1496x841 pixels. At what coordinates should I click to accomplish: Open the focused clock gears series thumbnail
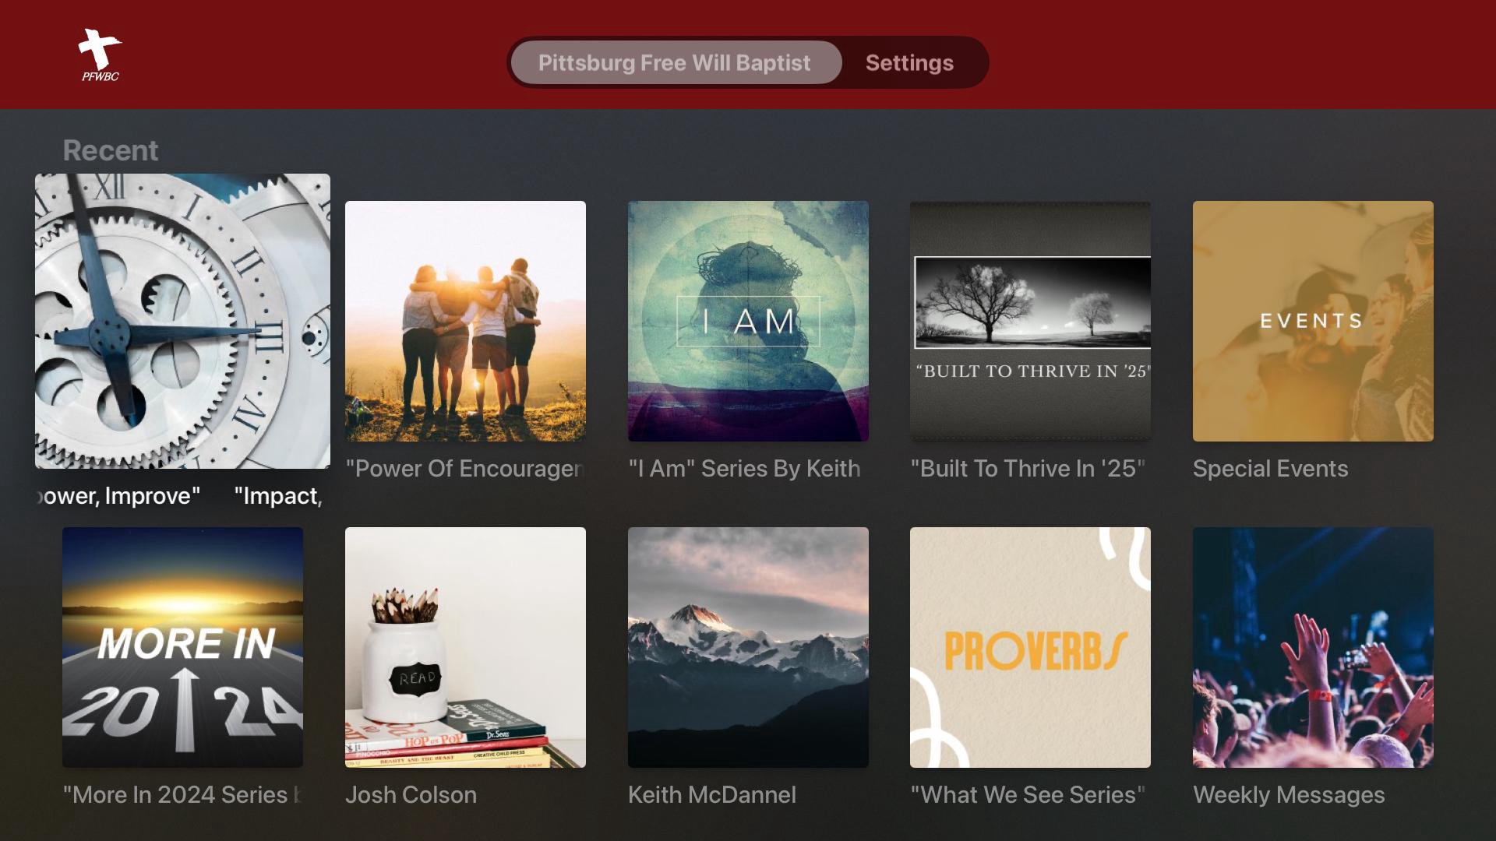182,321
